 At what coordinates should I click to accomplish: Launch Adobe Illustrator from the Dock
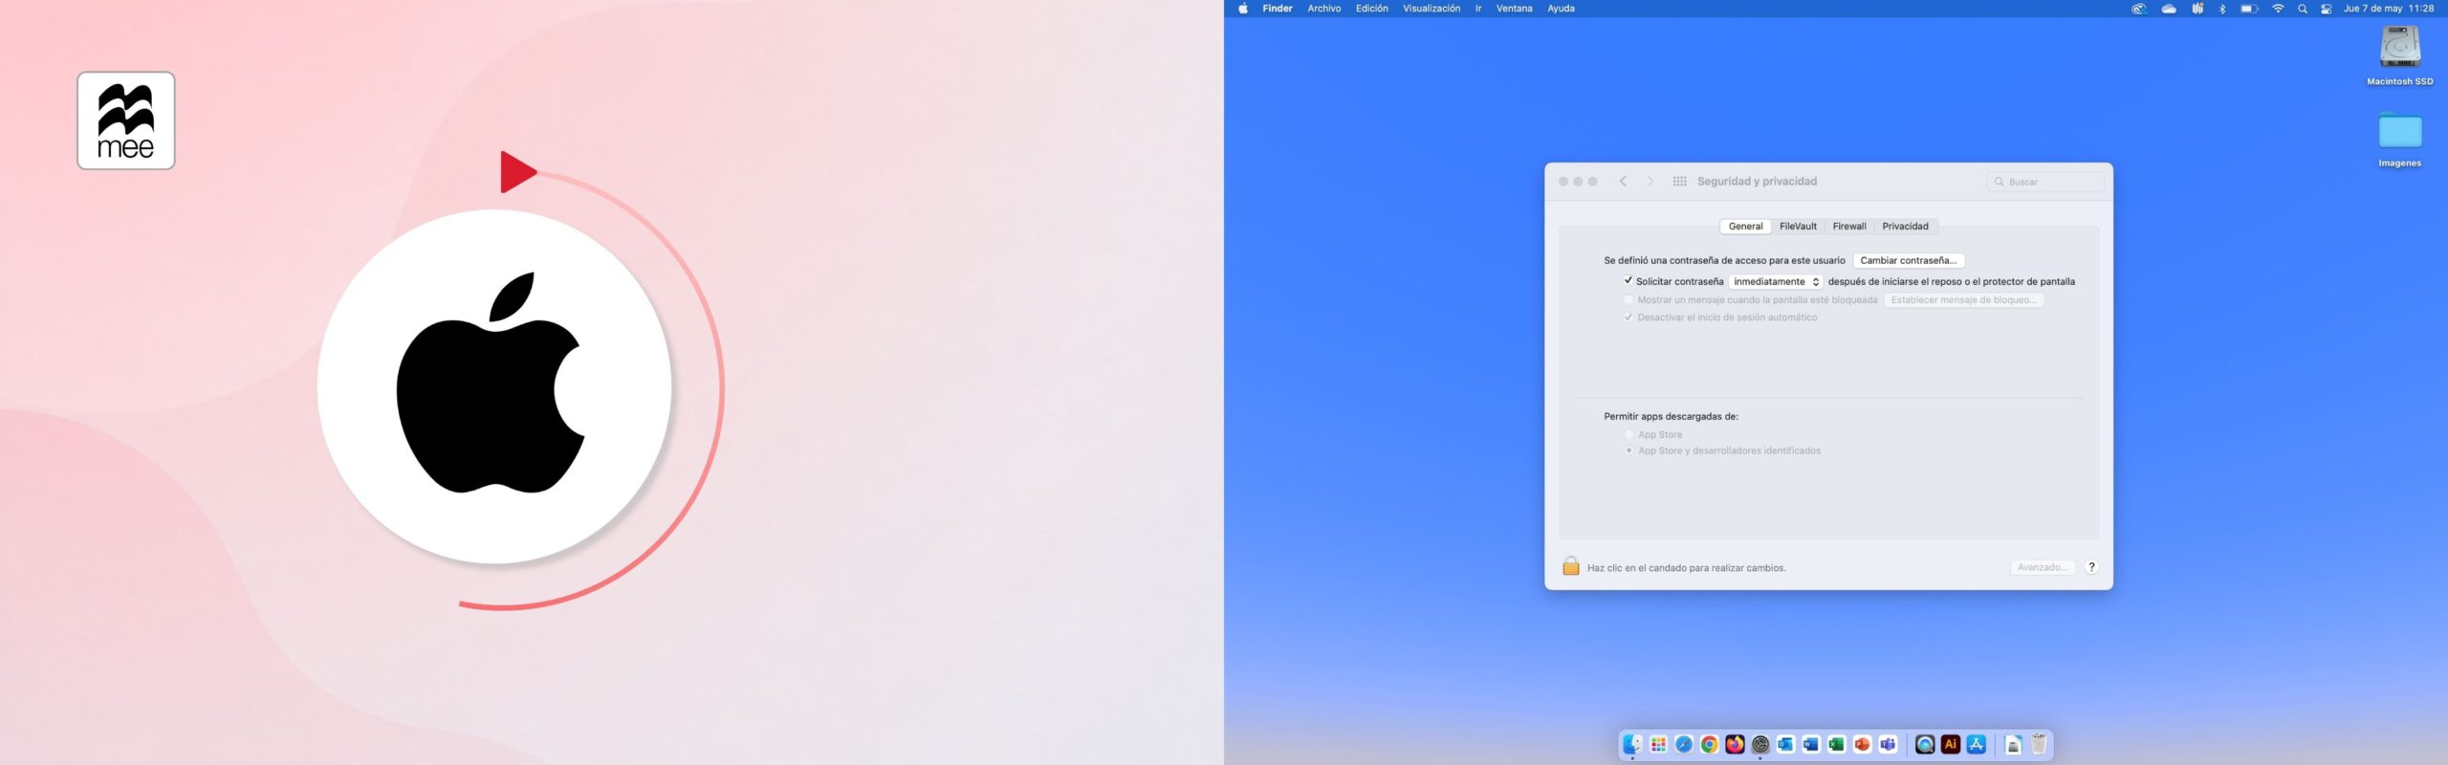pyautogui.click(x=1951, y=744)
